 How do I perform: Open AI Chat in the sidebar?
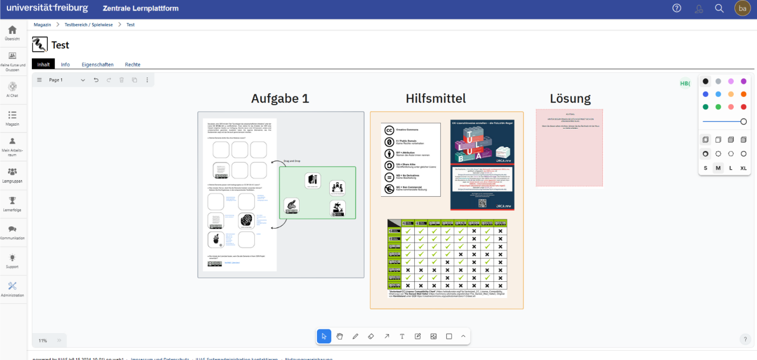[12, 89]
